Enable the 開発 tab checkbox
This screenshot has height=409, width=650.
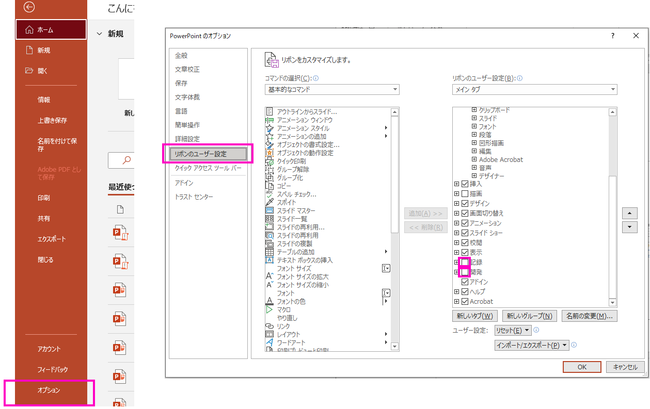pos(465,272)
